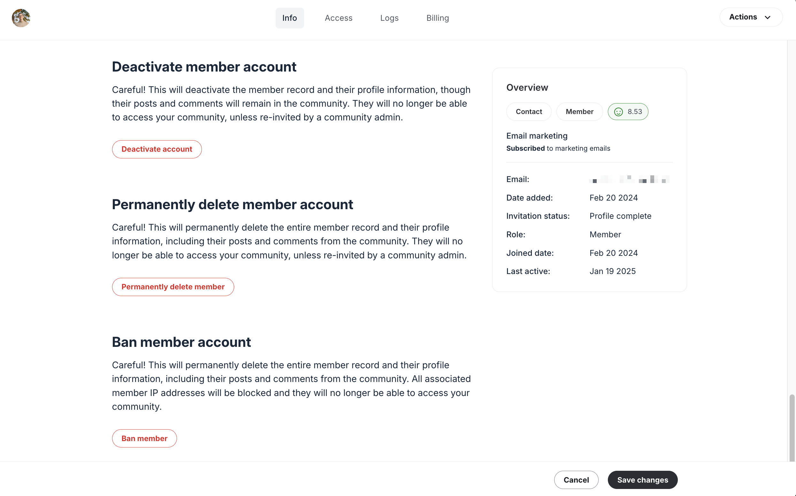
Task: Click the blurred email address field
Action: [x=629, y=179]
